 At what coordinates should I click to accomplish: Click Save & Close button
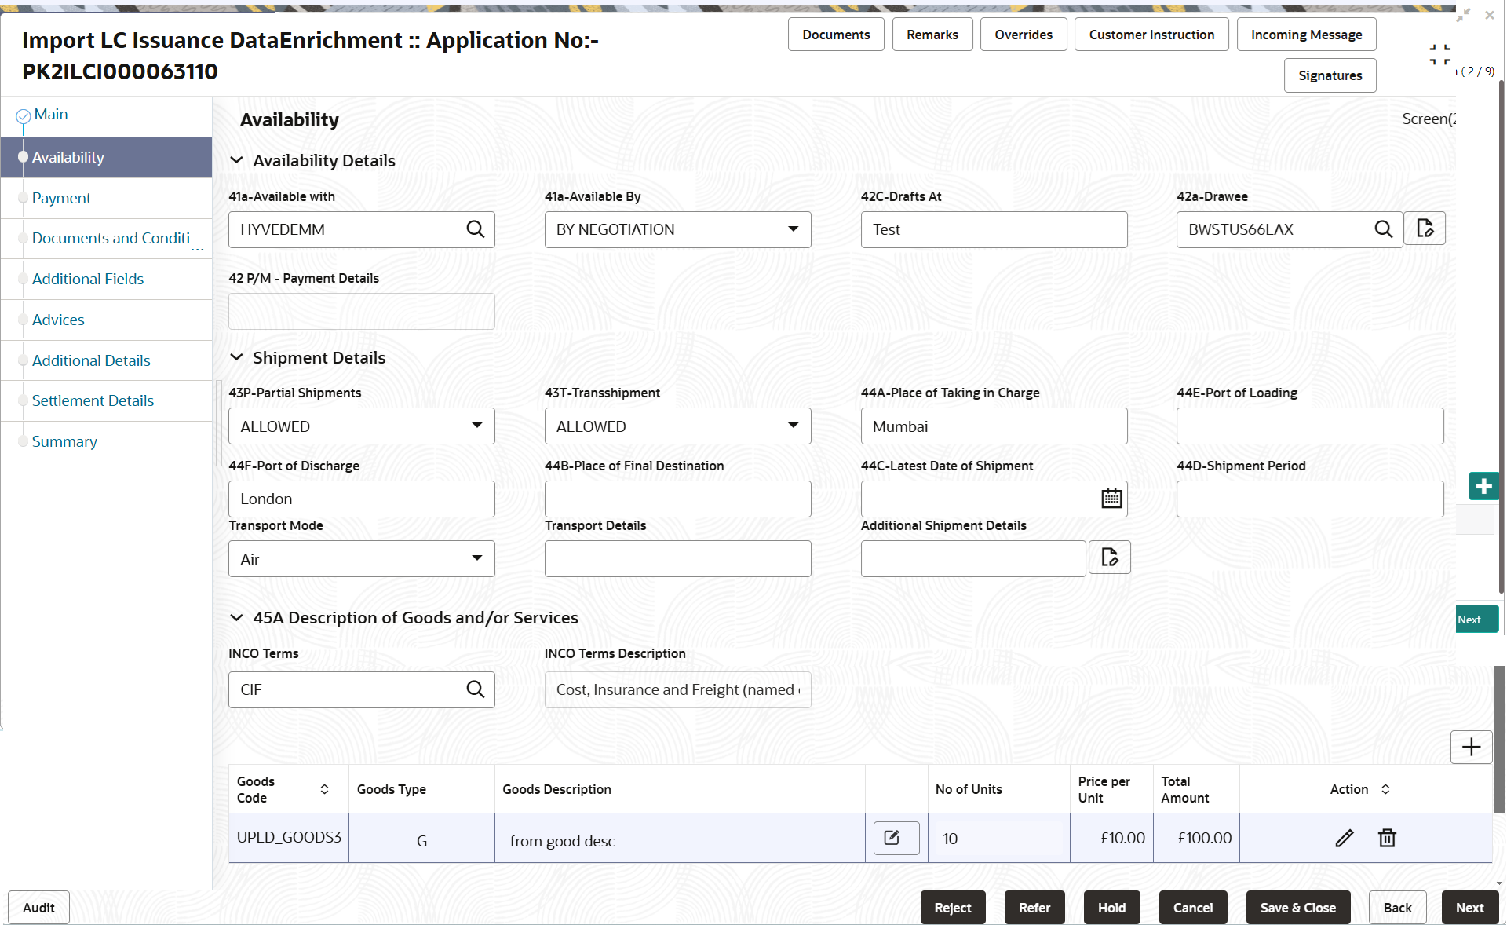pos(1297,907)
